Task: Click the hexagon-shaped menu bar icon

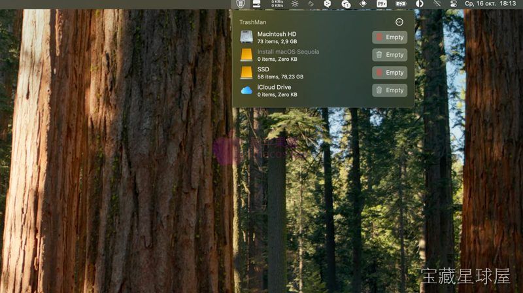Action: pyautogui.click(x=328, y=4)
